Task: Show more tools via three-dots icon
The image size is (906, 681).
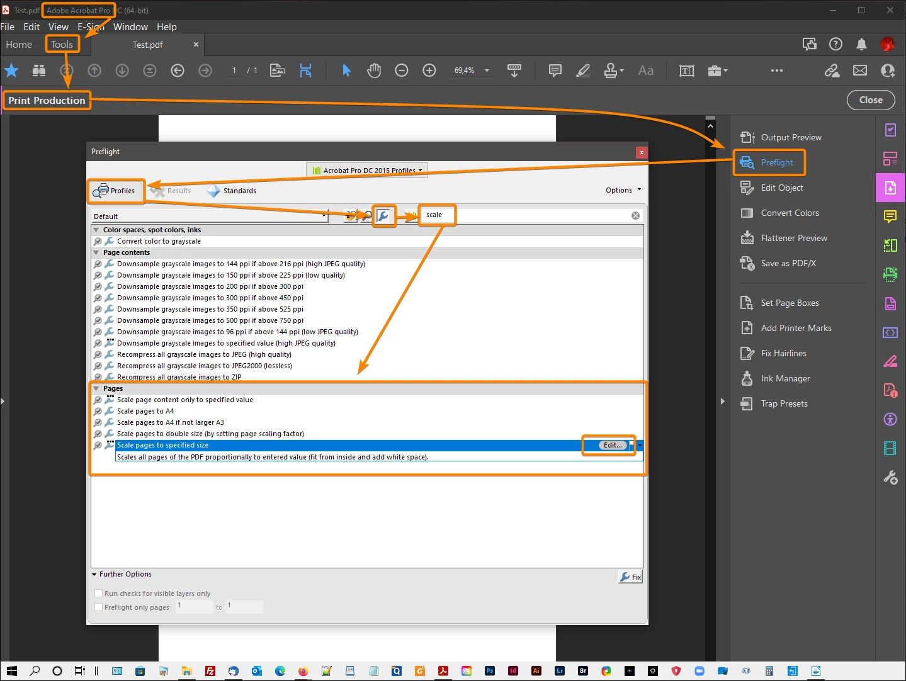Action: click(777, 70)
